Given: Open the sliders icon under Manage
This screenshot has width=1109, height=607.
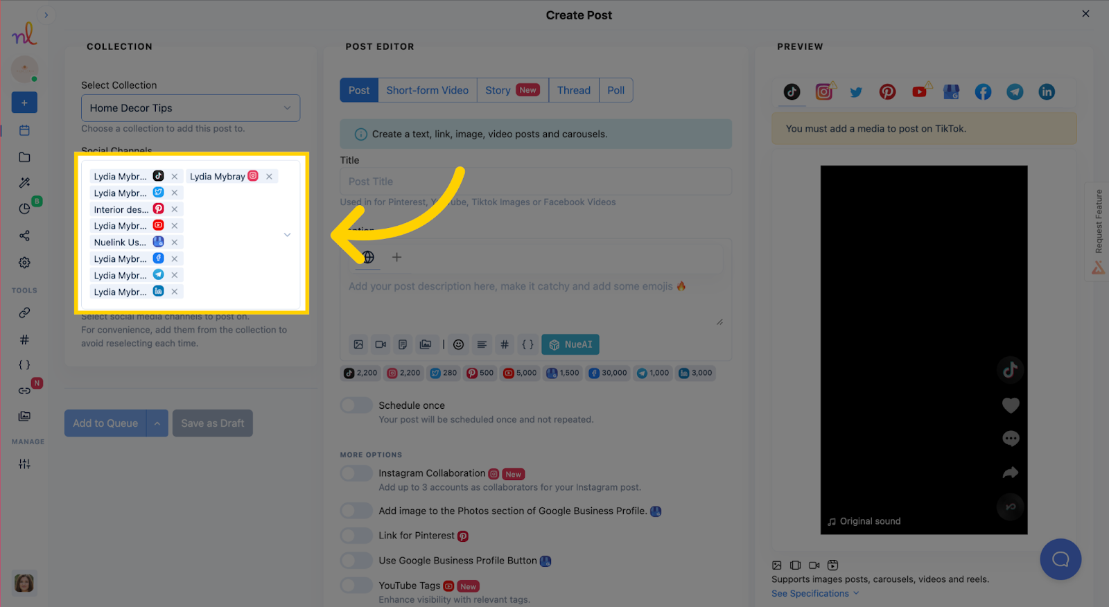Looking at the screenshot, I should click(24, 464).
